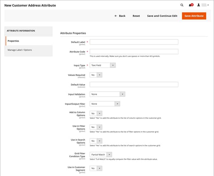Image resolution: width=214 pixels, height=176 pixels.
Task: Click the 'This is used internally' hint text
Action: [x=125, y=56]
